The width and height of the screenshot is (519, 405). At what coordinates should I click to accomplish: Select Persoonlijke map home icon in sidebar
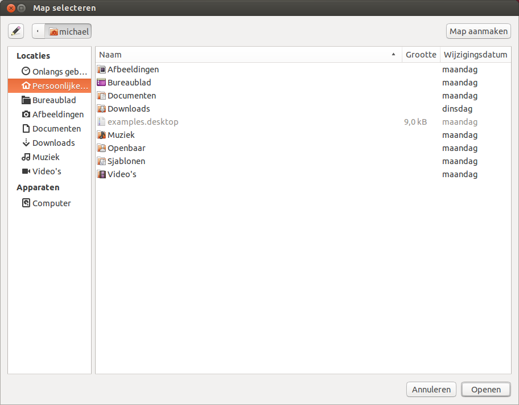[x=26, y=86]
